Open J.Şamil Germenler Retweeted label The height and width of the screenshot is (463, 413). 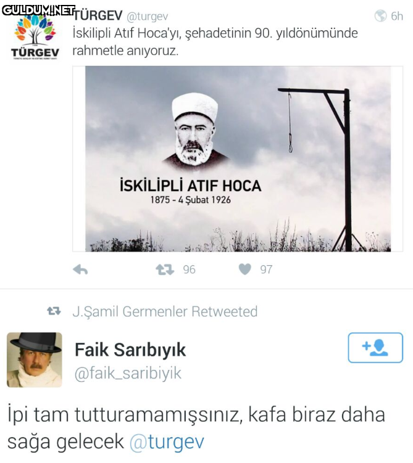[x=165, y=311]
